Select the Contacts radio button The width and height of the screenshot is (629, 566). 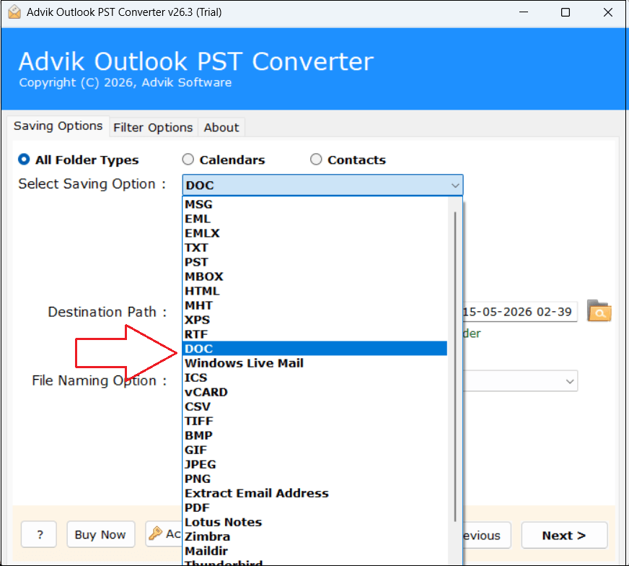pyautogui.click(x=316, y=160)
